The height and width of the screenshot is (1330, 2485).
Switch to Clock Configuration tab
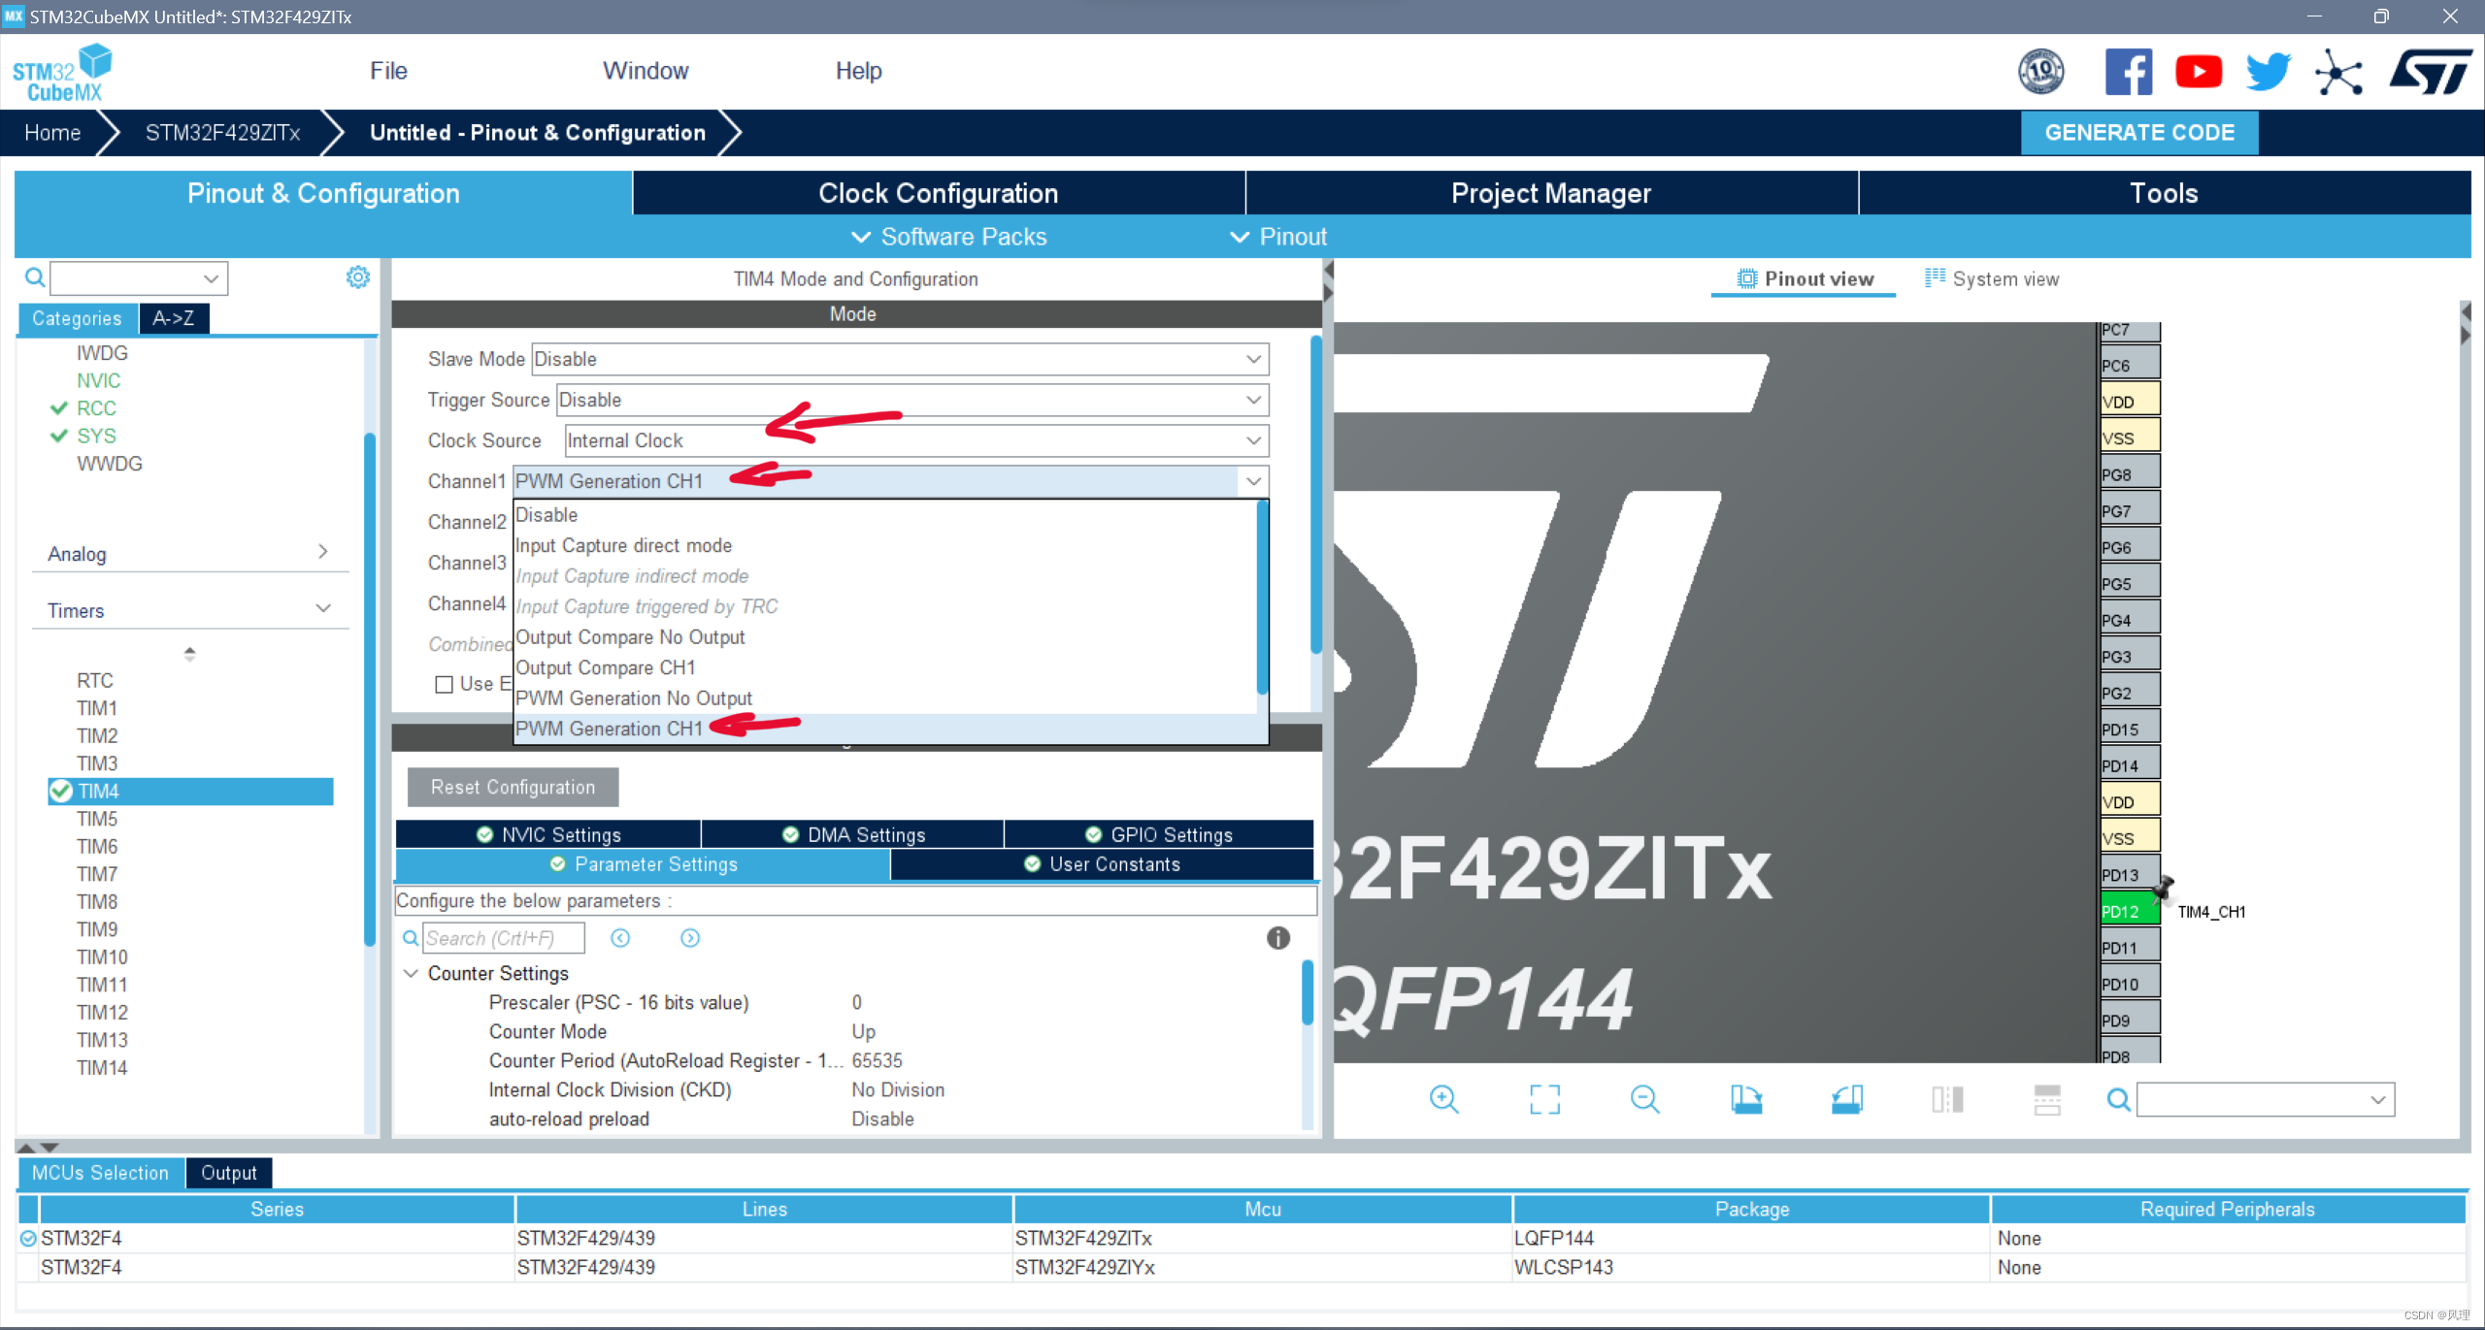tap(938, 193)
